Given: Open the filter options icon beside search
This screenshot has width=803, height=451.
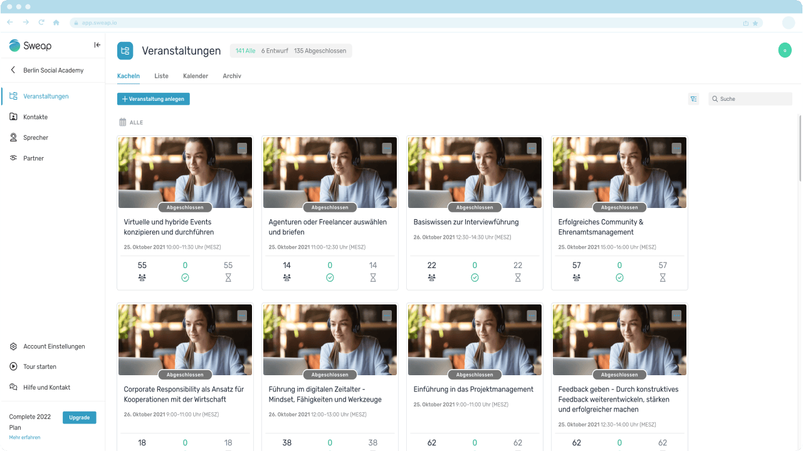Looking at the screenshot, I should coord(693,99).
